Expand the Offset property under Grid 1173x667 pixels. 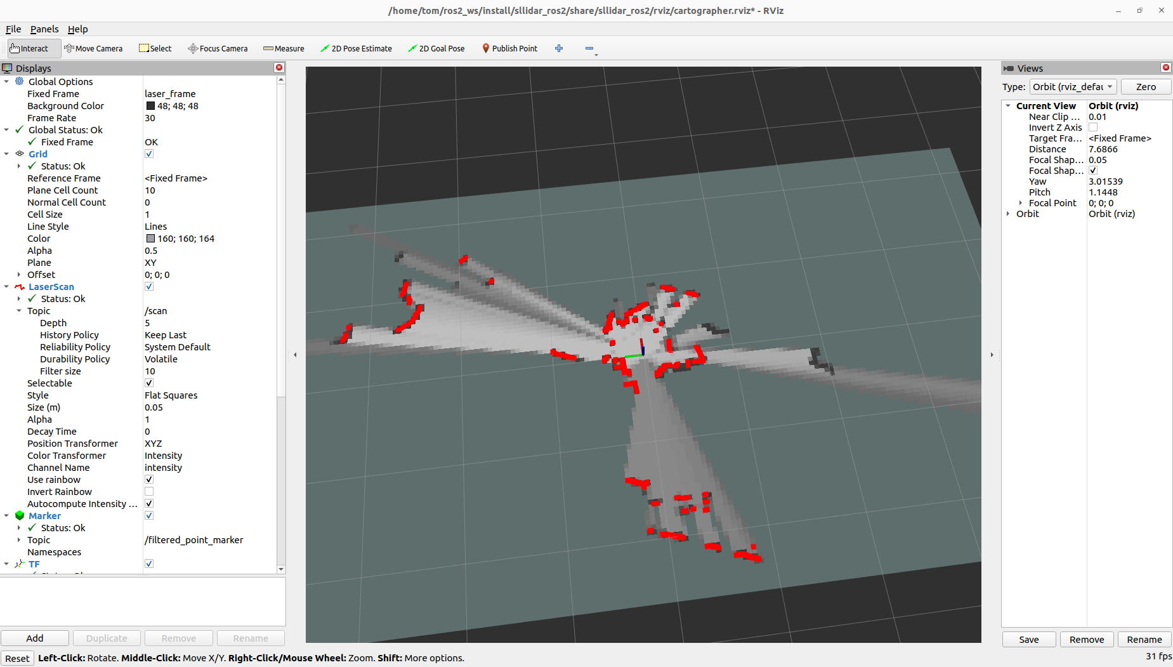pyautogui.click(x=19, y=274)
